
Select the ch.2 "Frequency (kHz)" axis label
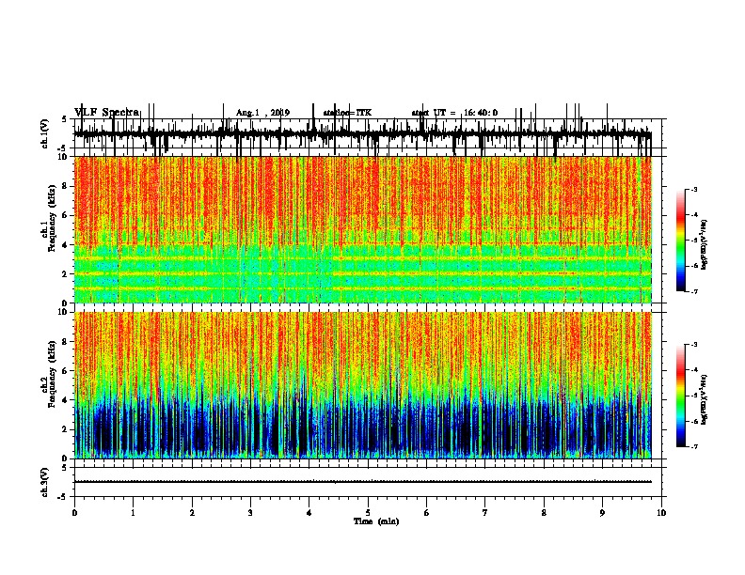(x=52, y=374)
